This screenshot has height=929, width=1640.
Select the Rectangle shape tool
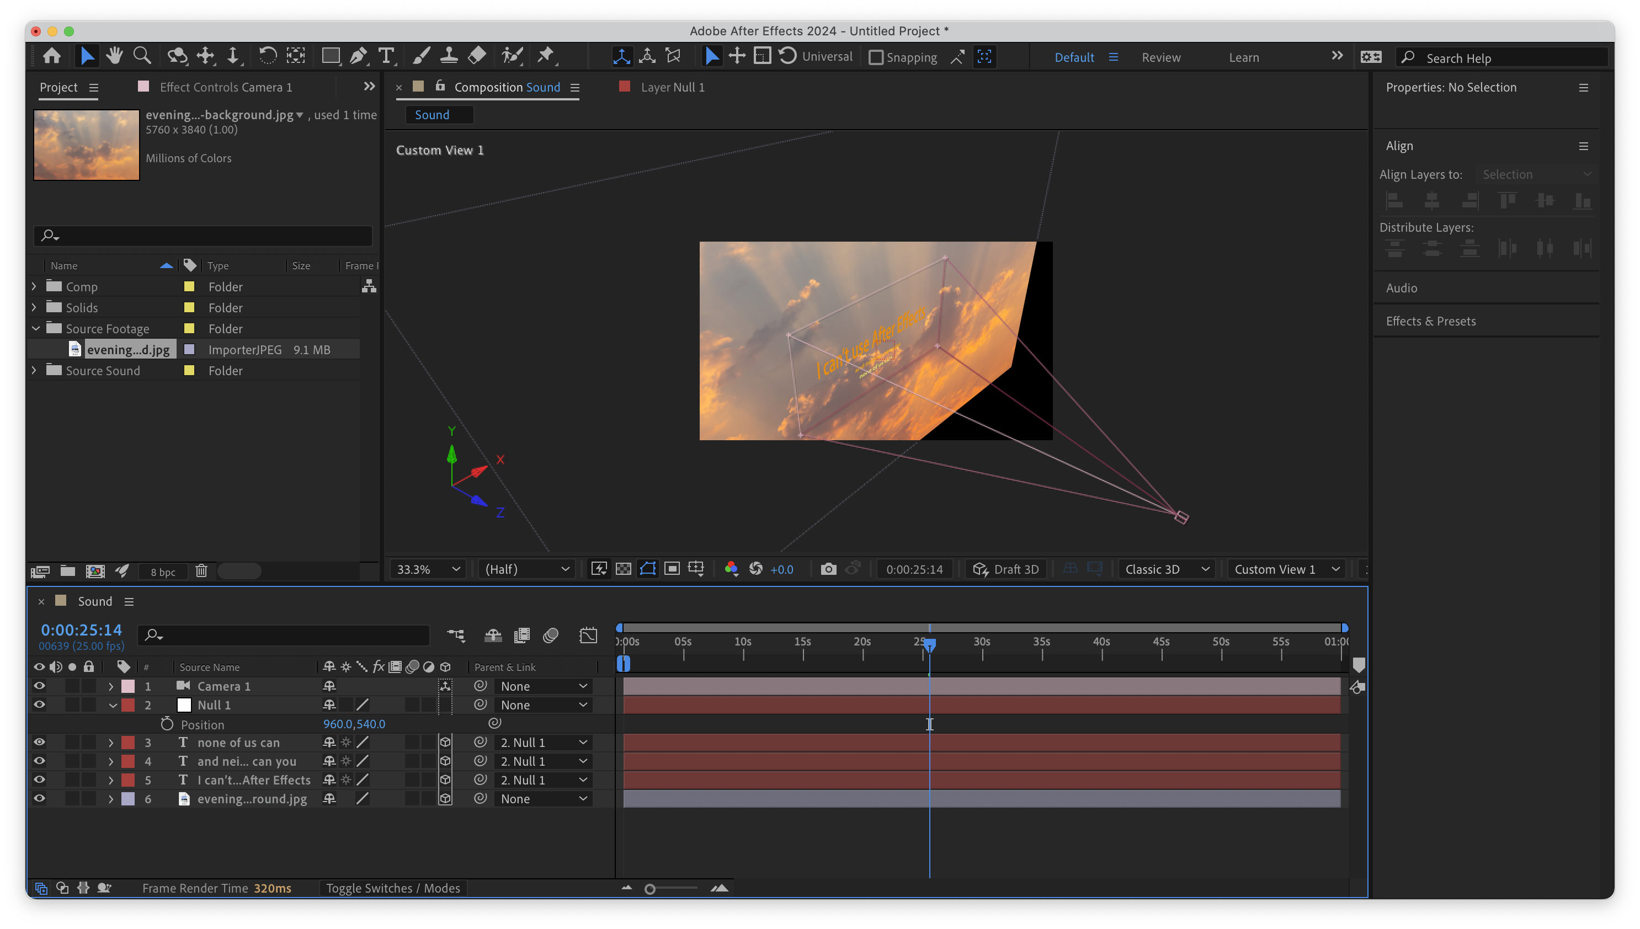tap(331, 56)
